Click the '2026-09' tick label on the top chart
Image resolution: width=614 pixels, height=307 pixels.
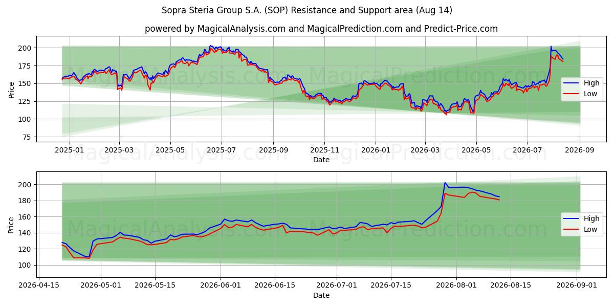point(580,150)
